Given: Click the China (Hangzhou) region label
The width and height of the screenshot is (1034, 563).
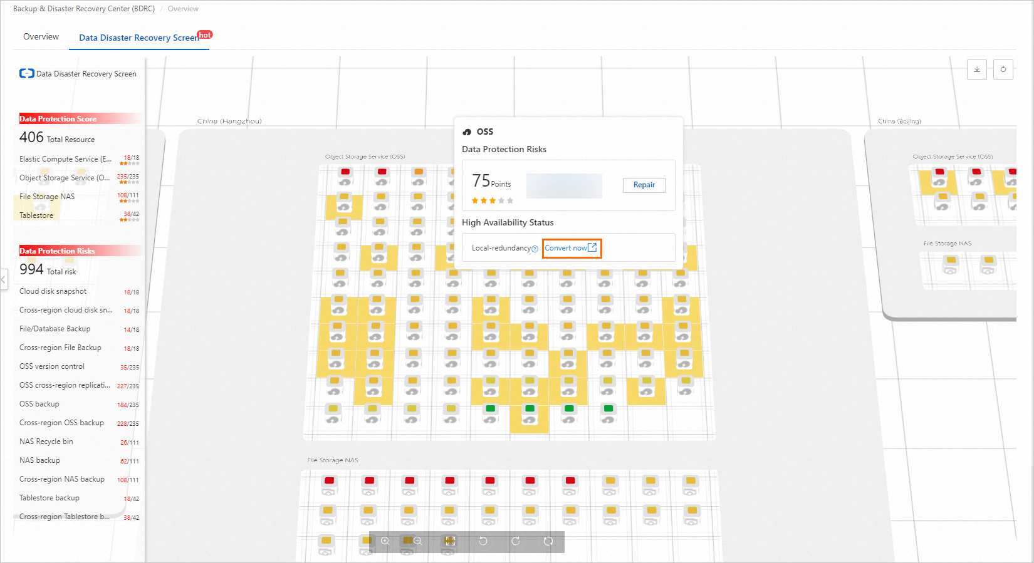Looking at the screenshot, I should click(229, 121).
